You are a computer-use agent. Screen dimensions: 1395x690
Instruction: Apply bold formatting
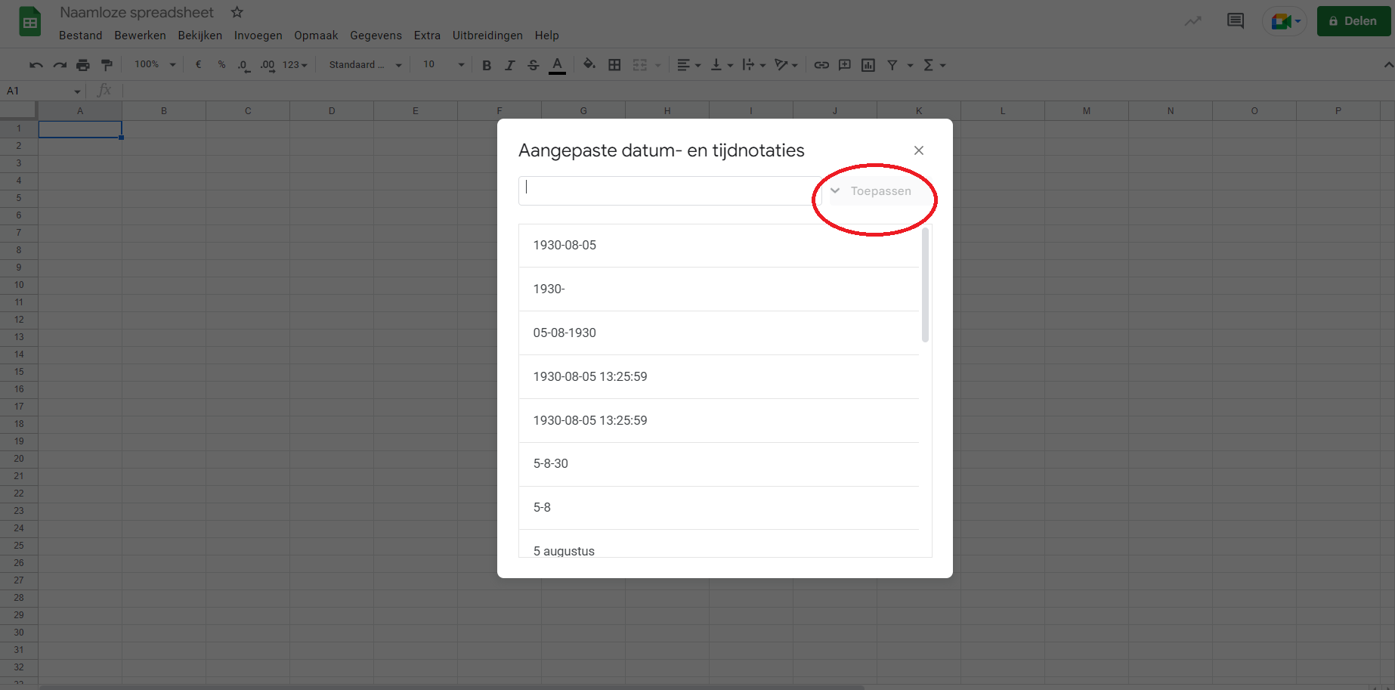tap(487, 65)
